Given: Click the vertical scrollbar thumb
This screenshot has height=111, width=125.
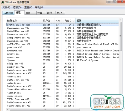Looking at the screenshot, I should click(120, 36).
